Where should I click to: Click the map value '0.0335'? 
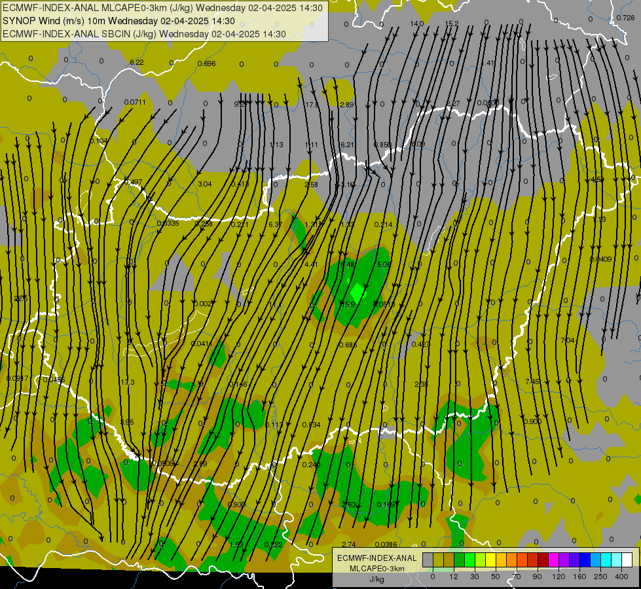click(x=168, y=223)
